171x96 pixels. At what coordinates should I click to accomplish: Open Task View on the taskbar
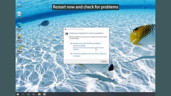point(34,94)
